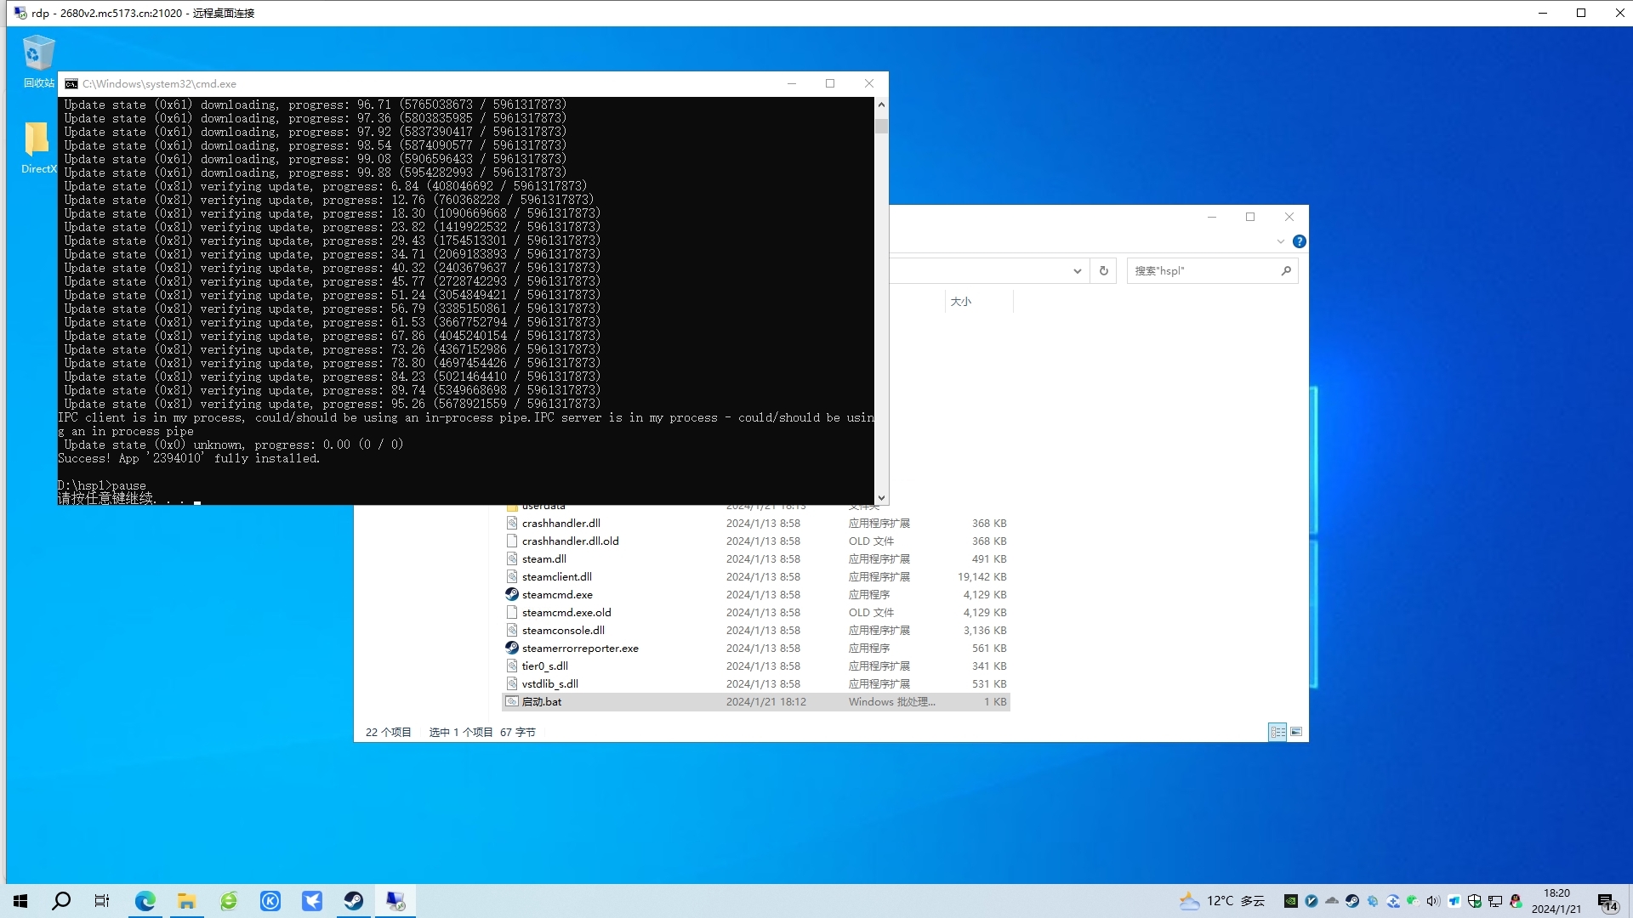The image size is (1633, 918).
Task: Open weather widget showing 12°C
Action: (1221, 901)
